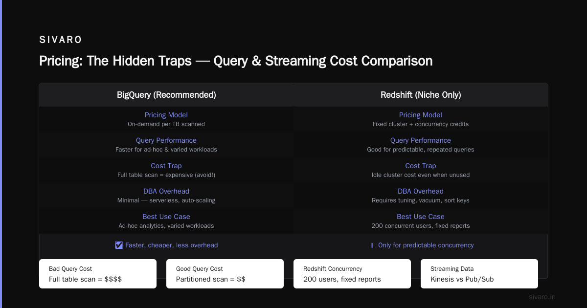This screenshot has height=308, width=587.
Task: Click Query Performance label in BigQuery column
Action: click(x=166, y=140)
